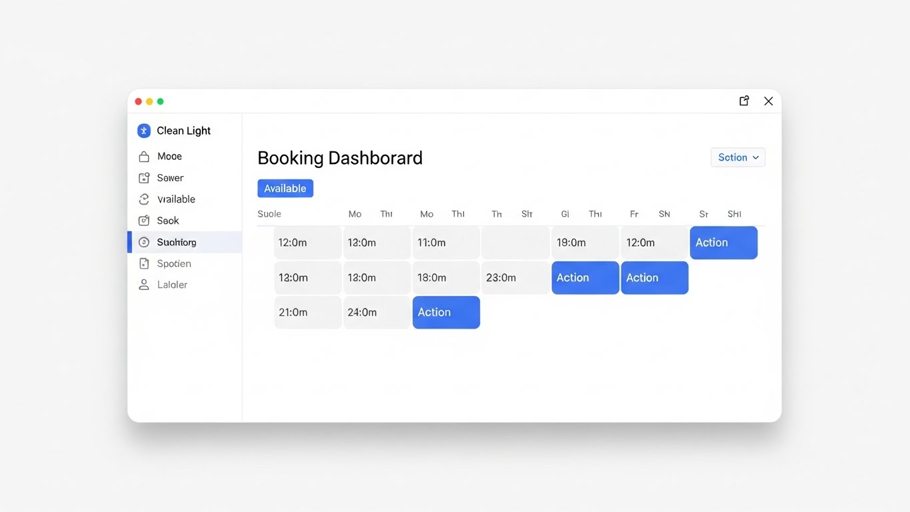Toggle the 23:0m time slot
The height and width of the screenshot is (512, 910).
pos(515,277)
